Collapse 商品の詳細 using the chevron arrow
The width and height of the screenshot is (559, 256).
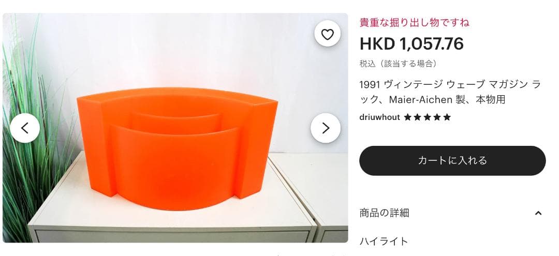pos(538,213)
